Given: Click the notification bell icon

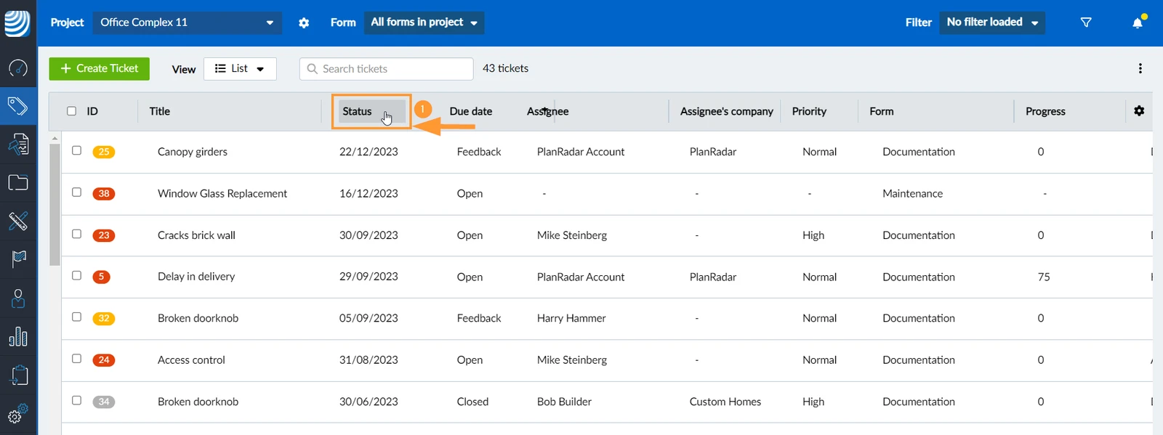Looking at the screenshot, I should tap(1138, 23).
